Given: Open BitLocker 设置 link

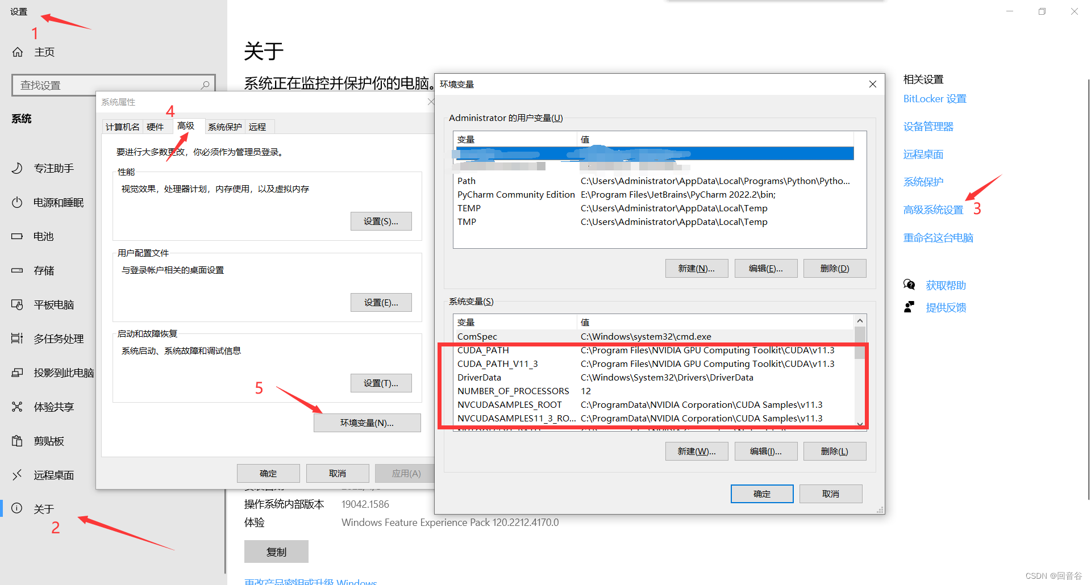Looking at the screenshot, I should (x=935, y=99).
